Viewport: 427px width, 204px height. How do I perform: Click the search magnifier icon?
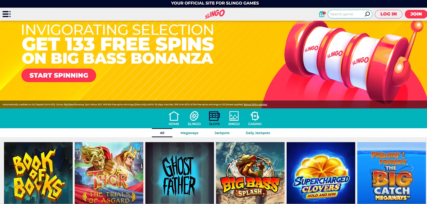click(x=367, y=14)
